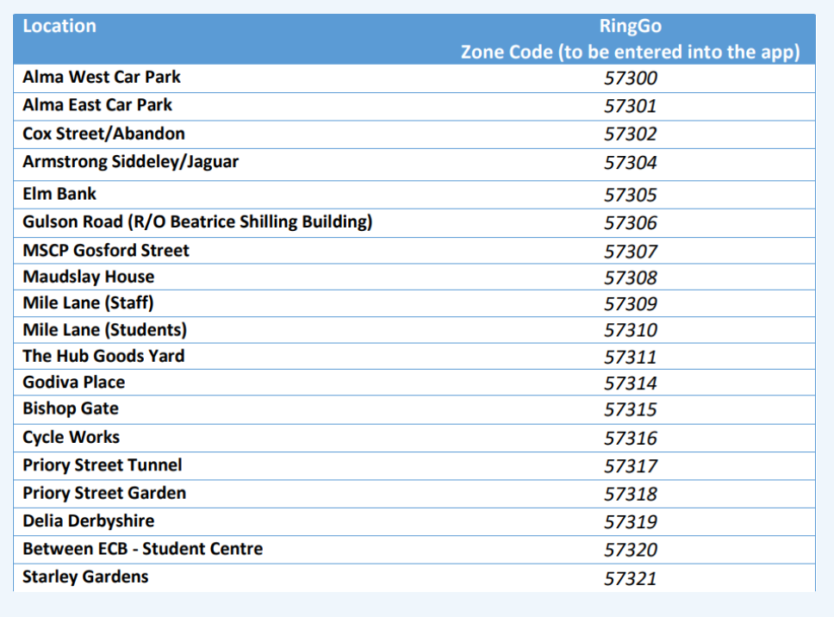Click zone code 57305 for Elm Bank
Screen dimensions: 834x617
point(630,195)
